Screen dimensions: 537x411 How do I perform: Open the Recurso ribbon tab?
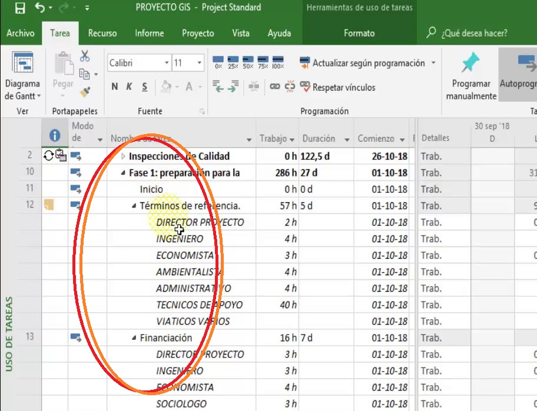pos(102,33)
